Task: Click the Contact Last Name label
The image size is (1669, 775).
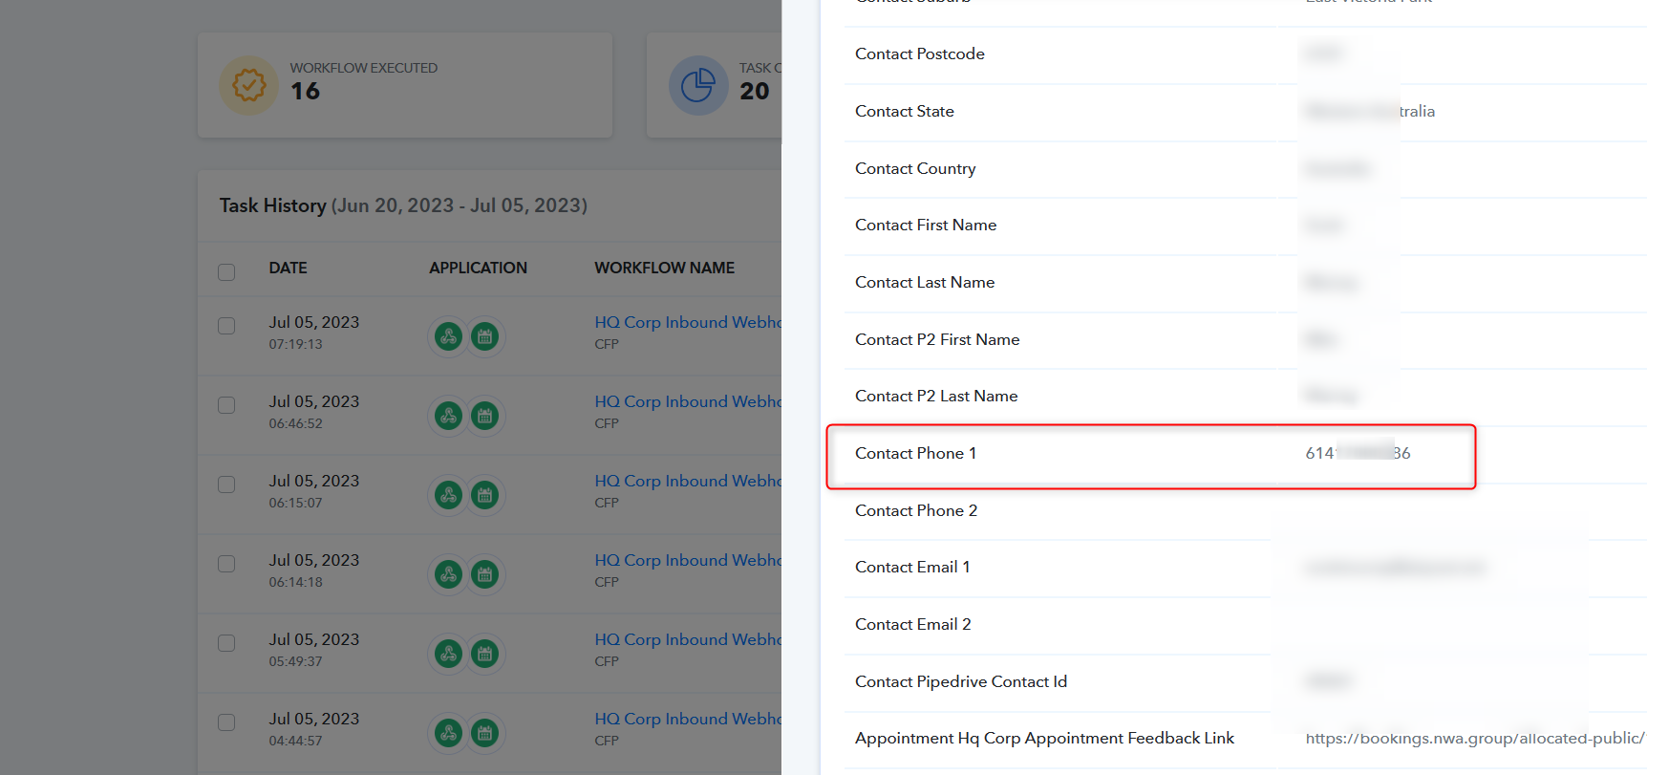Action: tap(925, 283)
